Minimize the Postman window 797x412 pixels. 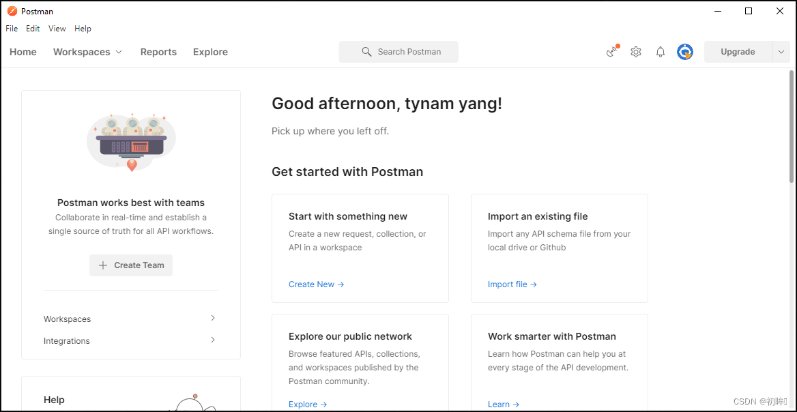point(717,11)
